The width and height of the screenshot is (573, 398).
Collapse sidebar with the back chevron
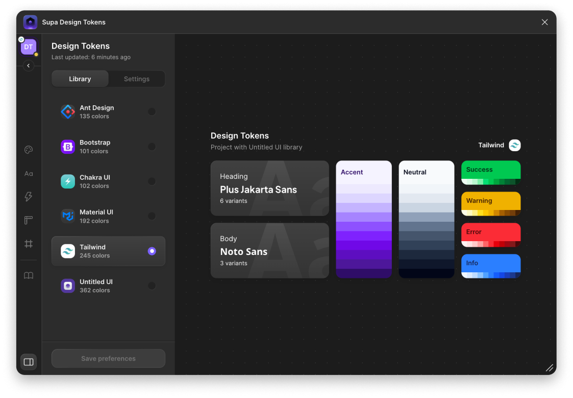coord(29,66)
